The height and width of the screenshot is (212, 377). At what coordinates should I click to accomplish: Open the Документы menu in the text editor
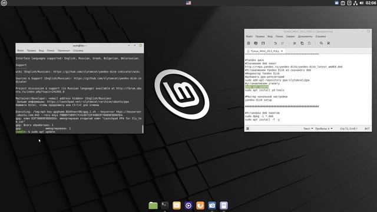pos(305,37)
